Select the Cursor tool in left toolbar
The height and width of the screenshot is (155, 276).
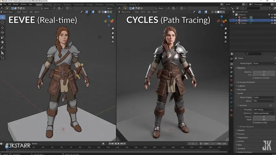(3, 22)
